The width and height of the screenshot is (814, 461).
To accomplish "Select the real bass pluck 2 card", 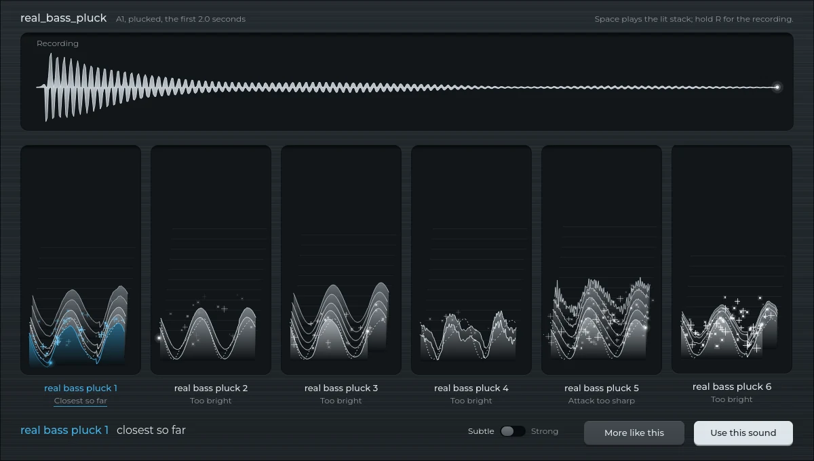I will click(211, 260).
